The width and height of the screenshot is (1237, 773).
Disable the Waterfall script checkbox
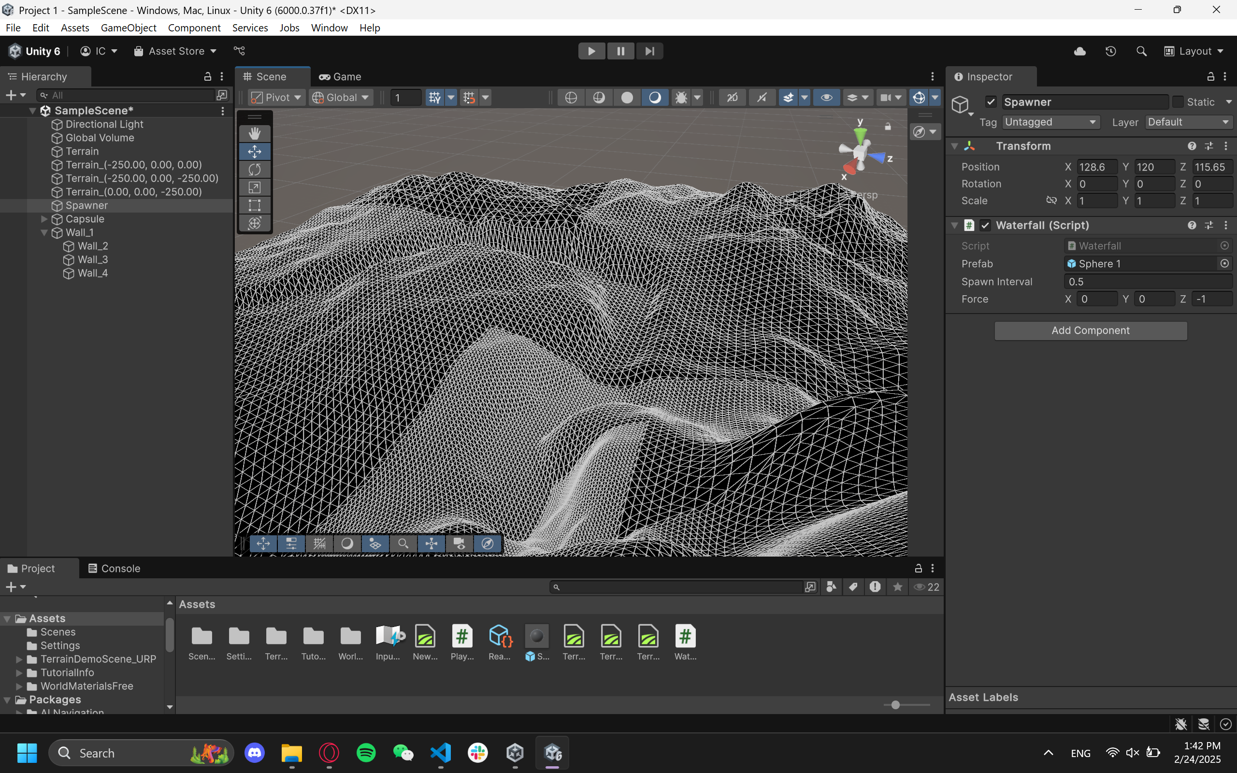point(985,226)
